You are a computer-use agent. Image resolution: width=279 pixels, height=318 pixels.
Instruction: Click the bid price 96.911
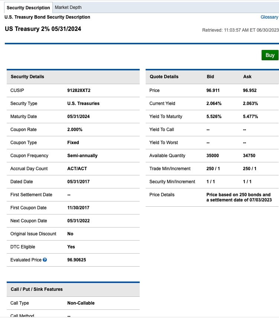pos(213,90)
